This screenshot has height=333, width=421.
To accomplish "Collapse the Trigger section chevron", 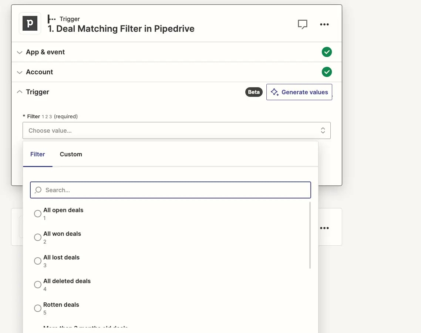I will pyautogui.click(x=20, y=92).
